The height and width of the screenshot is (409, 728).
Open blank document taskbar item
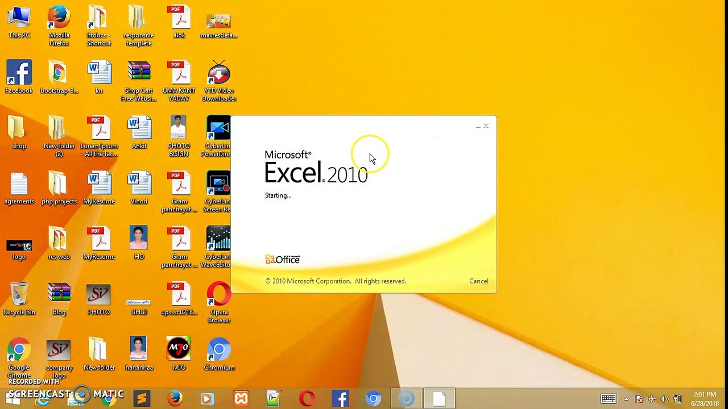439,399
